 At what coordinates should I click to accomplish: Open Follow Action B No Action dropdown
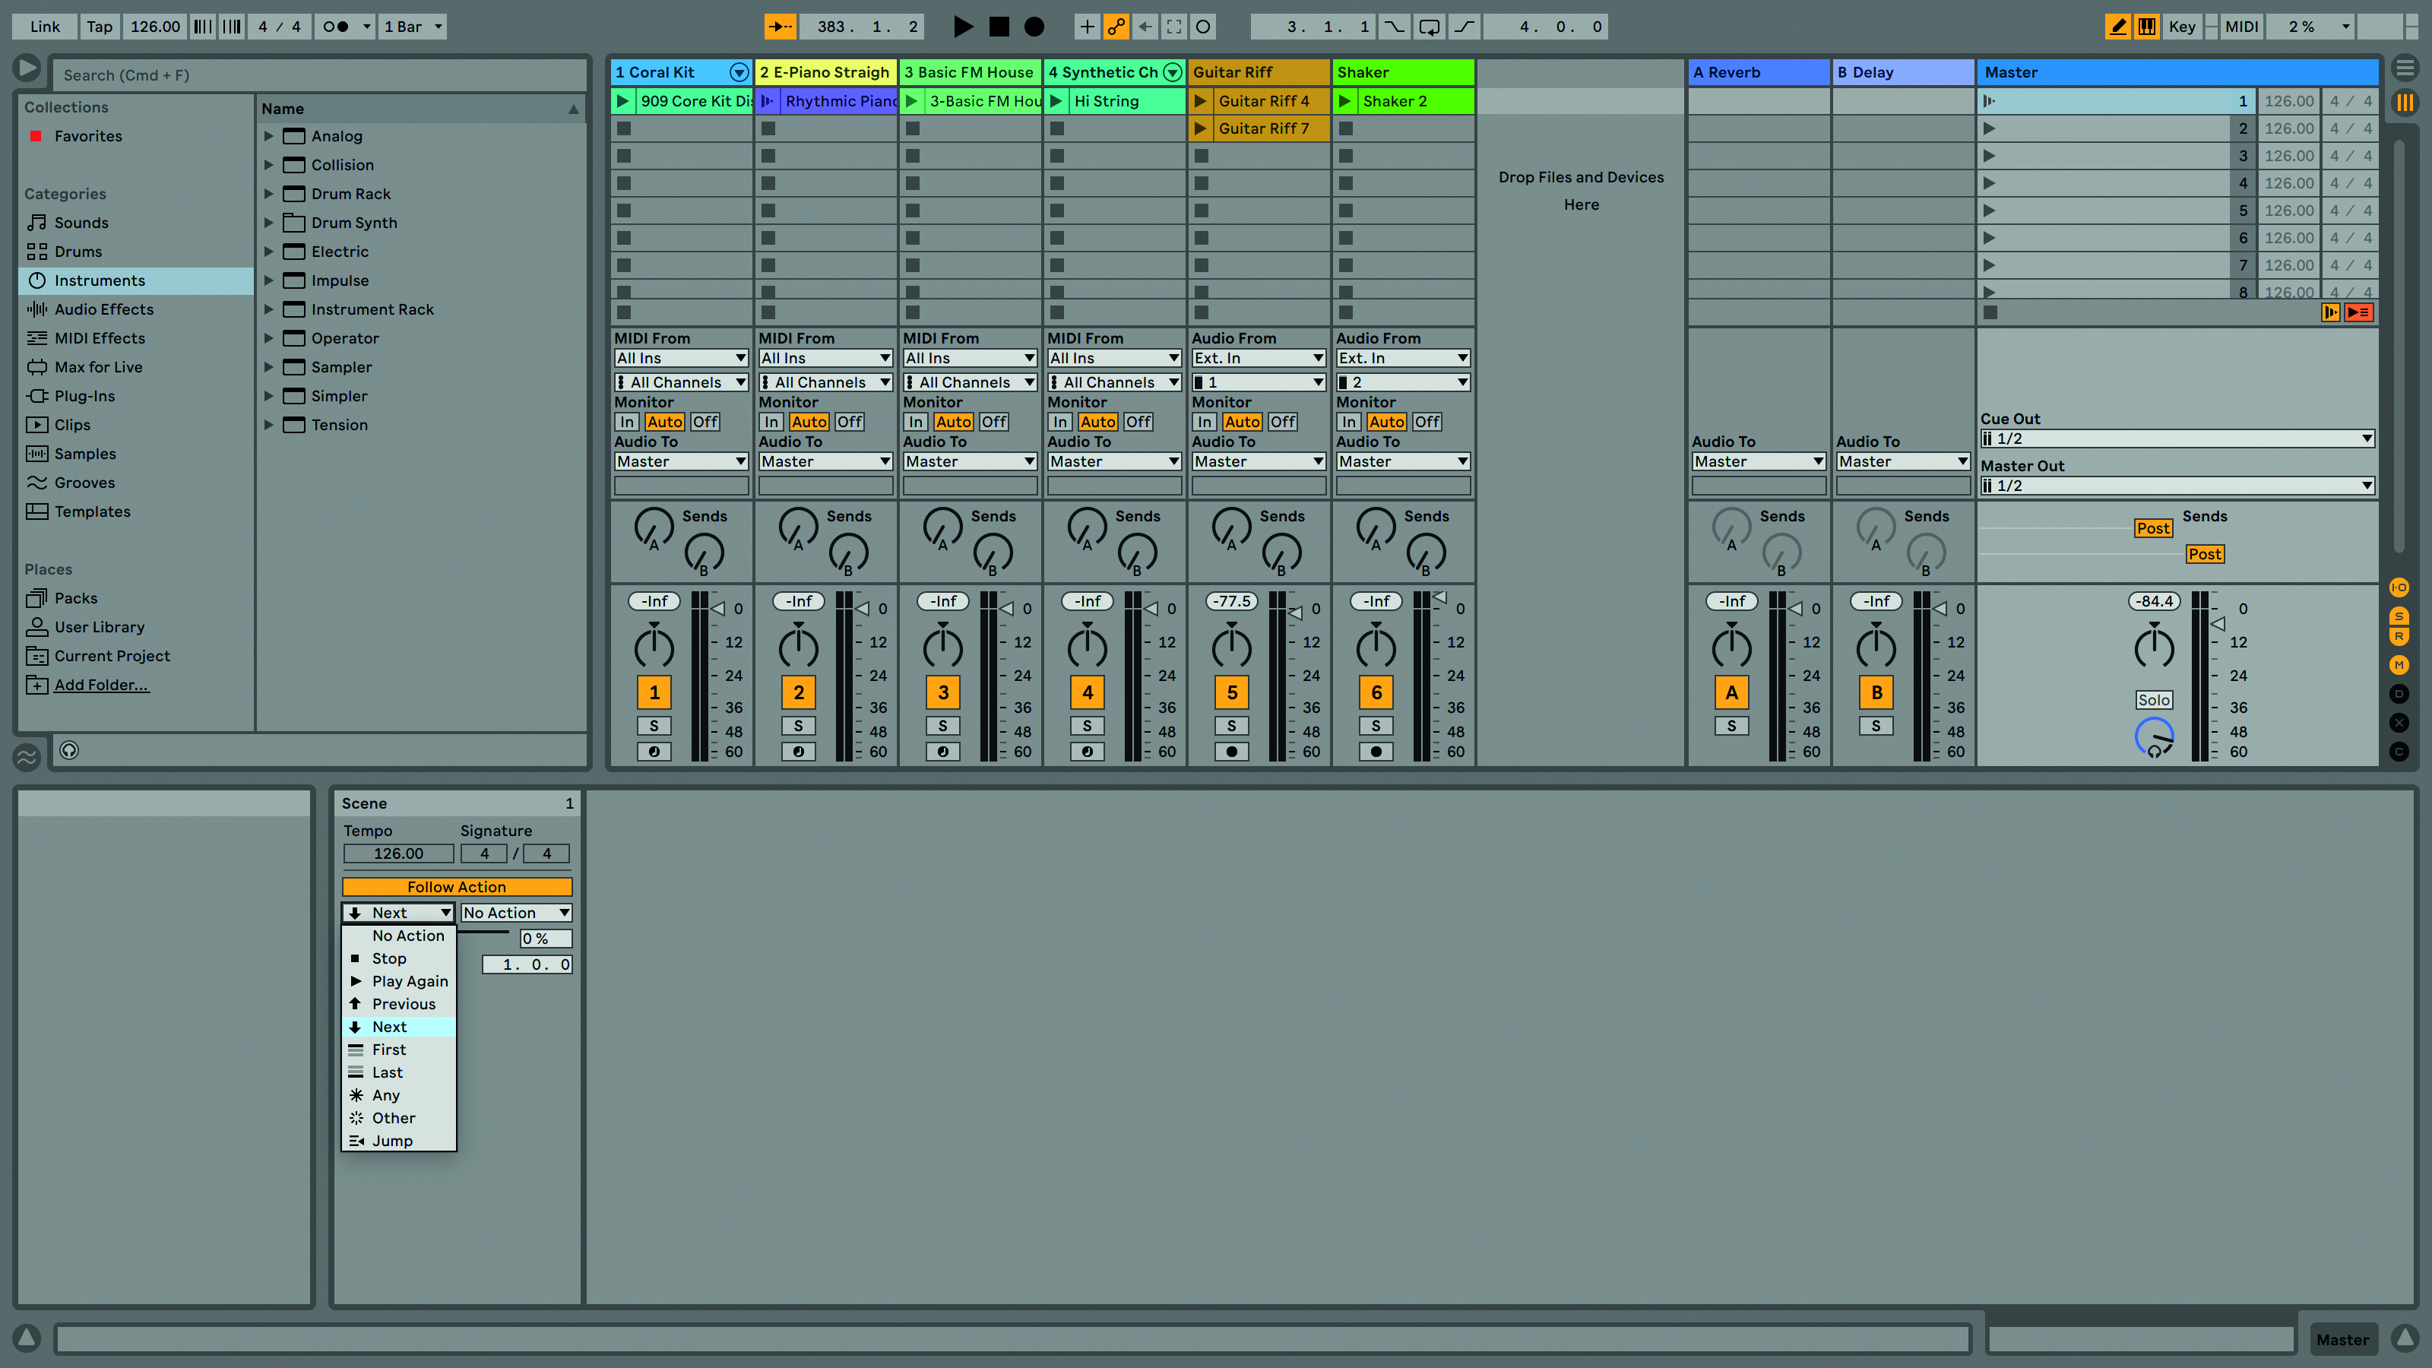pyautogui.click(x=517, y=913)
